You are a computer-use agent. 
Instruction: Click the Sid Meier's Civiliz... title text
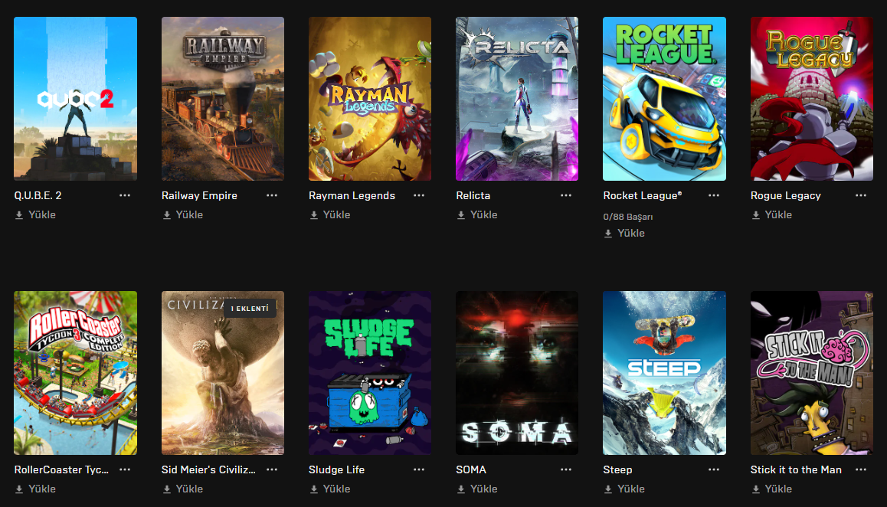(209, 469)
